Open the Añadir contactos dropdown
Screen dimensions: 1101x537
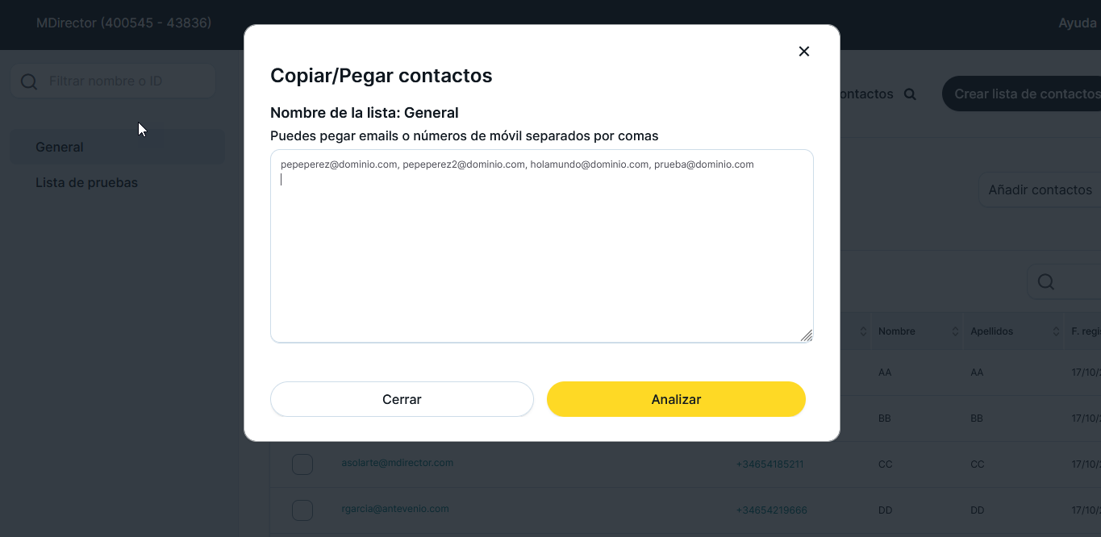(x=1041, y=190)
